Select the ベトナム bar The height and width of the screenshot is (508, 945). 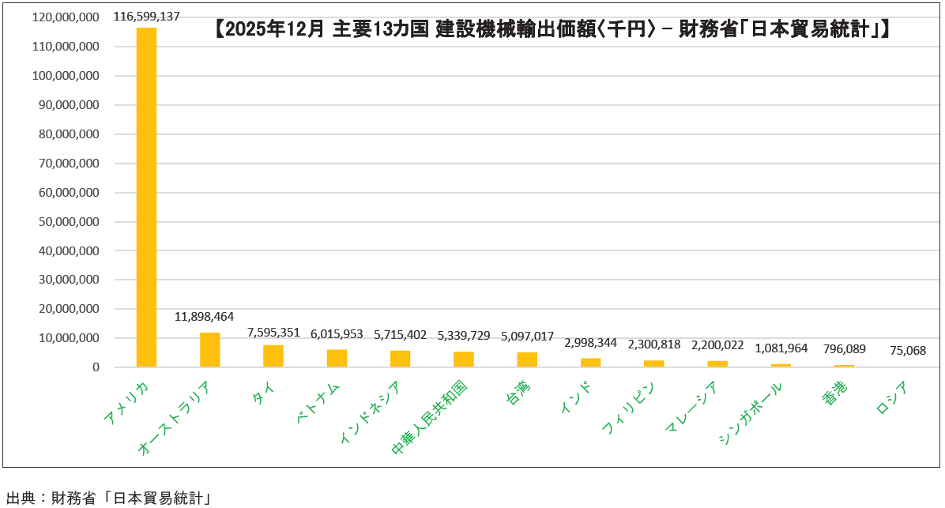337,358
